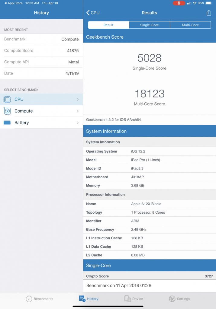Image resolution: width=216 pixels, height=309 pixels.
Task: Click Compute Score value 41875
Action: click(73, 51)
